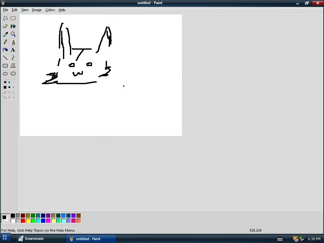Screen dimensions: 324x243
Task: Pick the medium backslash brush tip
Action: (x=9, y=97)
